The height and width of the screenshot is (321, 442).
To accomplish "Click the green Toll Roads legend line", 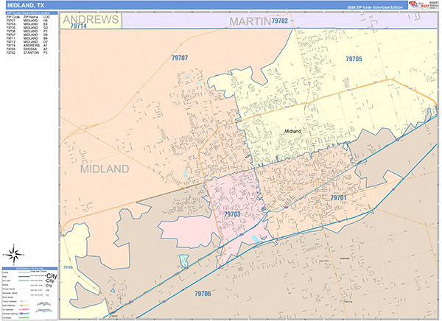I will [x=24, y=317].
